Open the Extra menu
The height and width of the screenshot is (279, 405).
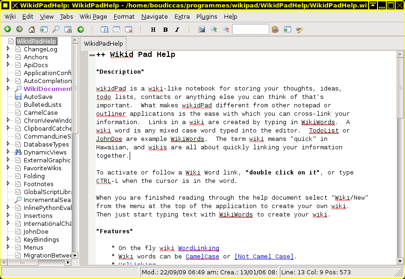[182, 16]
